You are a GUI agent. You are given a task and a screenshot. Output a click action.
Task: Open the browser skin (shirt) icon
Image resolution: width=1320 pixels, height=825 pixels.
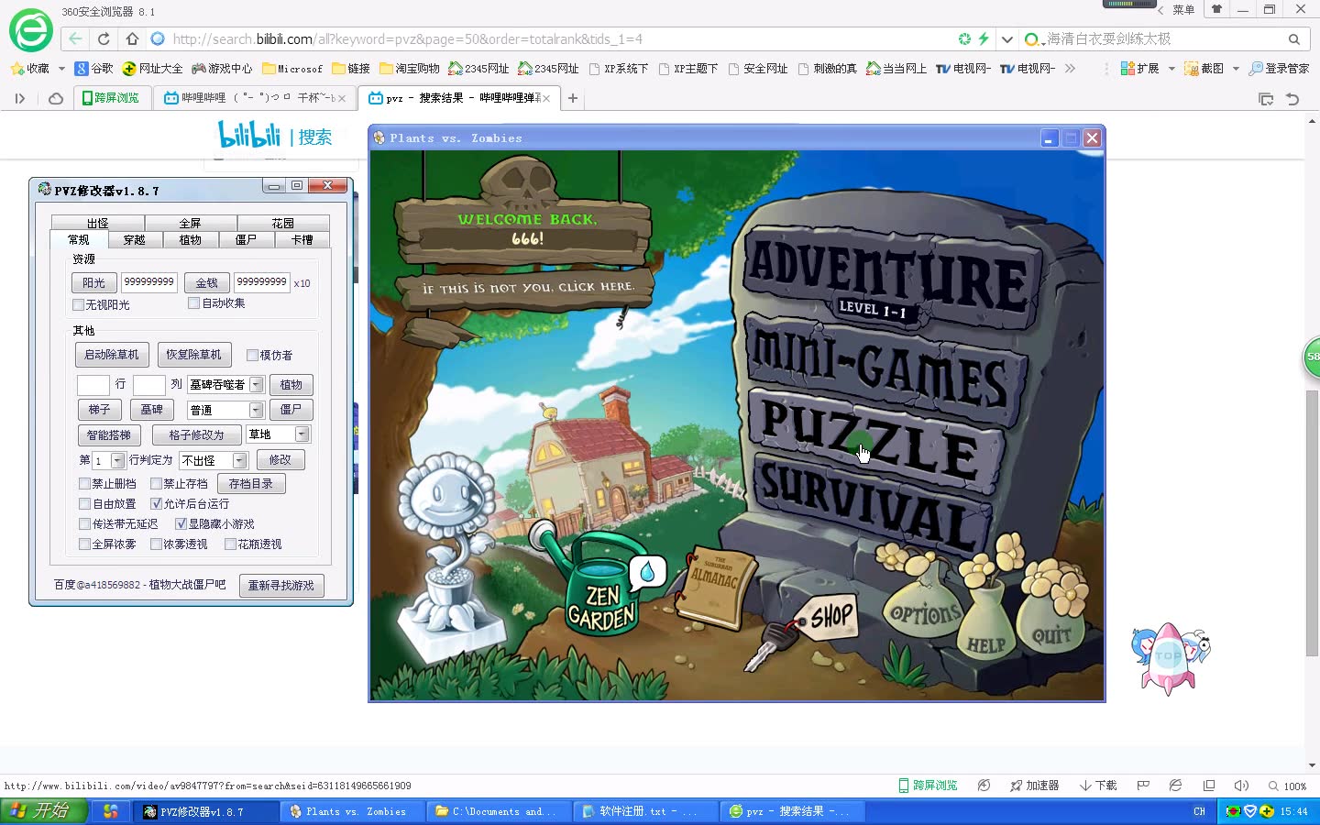[x=1216, y=9]
